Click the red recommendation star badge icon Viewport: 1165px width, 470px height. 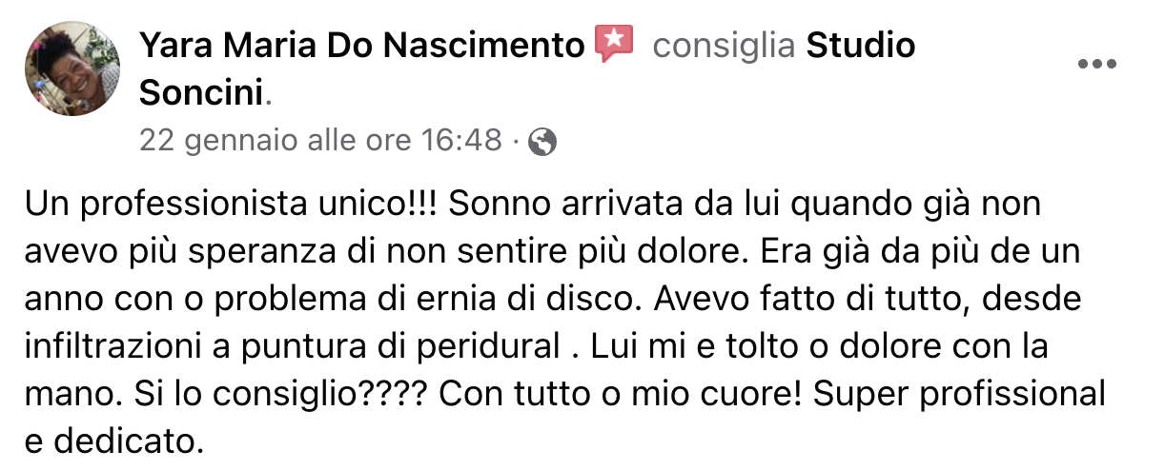614,44
